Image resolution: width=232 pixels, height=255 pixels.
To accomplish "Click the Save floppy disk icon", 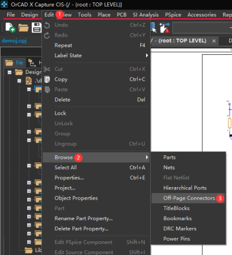I will [37, 27].
